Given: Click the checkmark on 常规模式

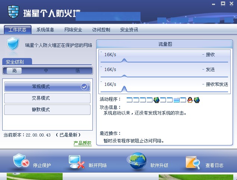Looking at the screenshot, I should tap(84, 87).
